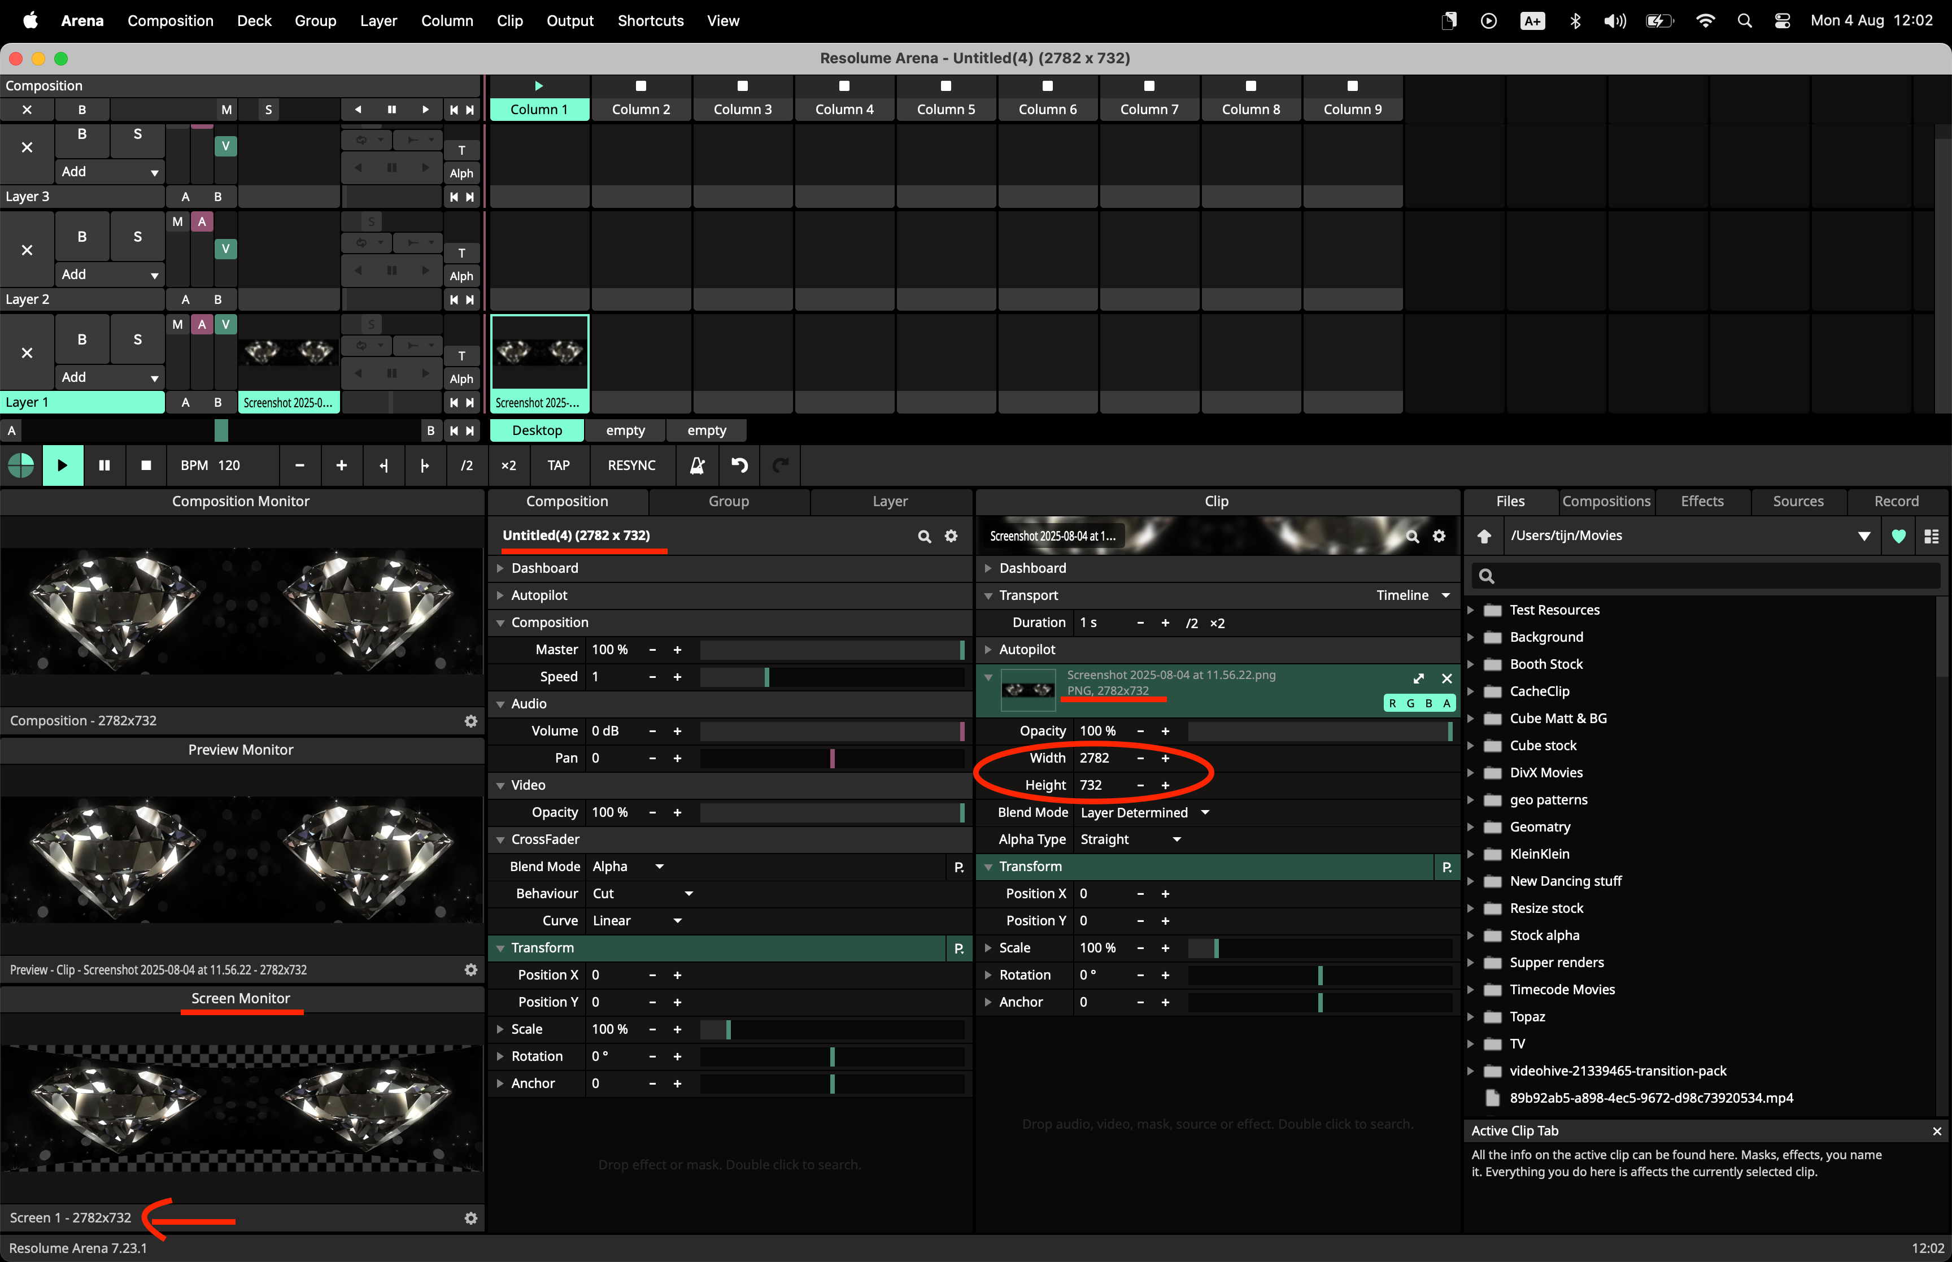Toggle Solo on Layer 1
This screenshot has height=1262, width=1952.
137,340
